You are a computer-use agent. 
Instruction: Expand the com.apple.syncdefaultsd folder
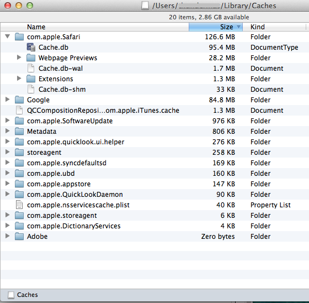8,163
